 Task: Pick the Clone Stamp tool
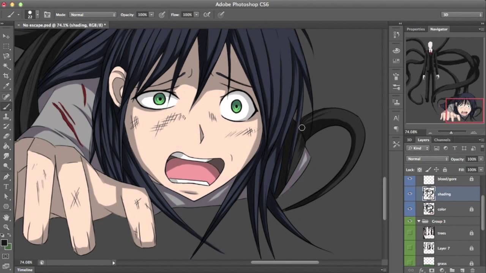pyautogui.click(x=6, y=117)
